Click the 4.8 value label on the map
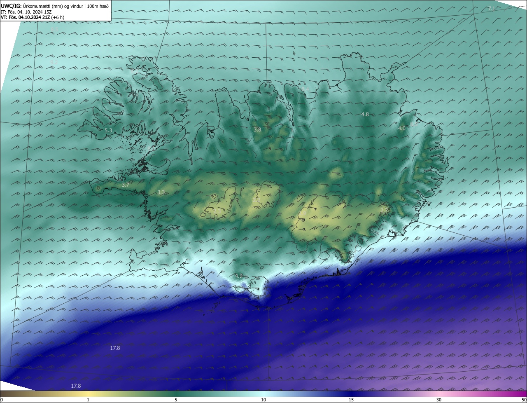The width and height of the screenshot is (527, 403). tap(365, 114)
